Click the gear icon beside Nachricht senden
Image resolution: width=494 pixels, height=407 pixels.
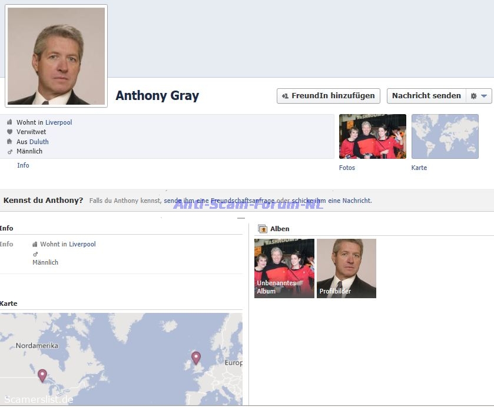tap(473, 96)
